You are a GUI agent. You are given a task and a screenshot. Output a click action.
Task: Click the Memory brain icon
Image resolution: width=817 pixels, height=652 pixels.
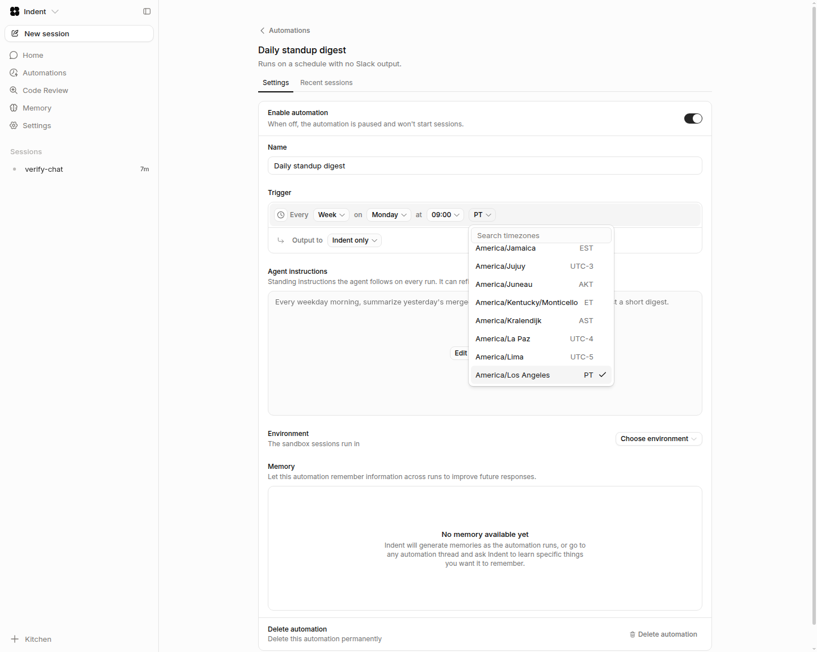point(14,108)
